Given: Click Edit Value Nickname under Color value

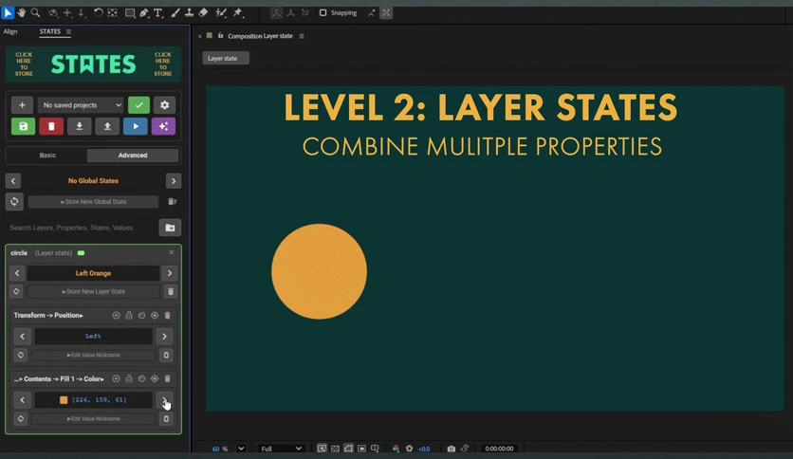Looking at the screenshot, I should tap(94, 418).
